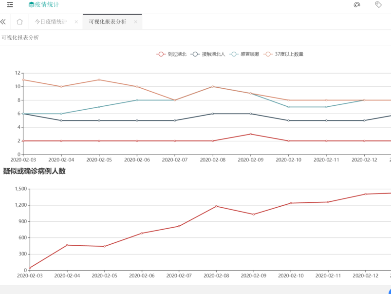This screenshot has width=391, height=294.
Task: Switch to the 今日疫情统计 tab
Action: click(x=51, y=22)
